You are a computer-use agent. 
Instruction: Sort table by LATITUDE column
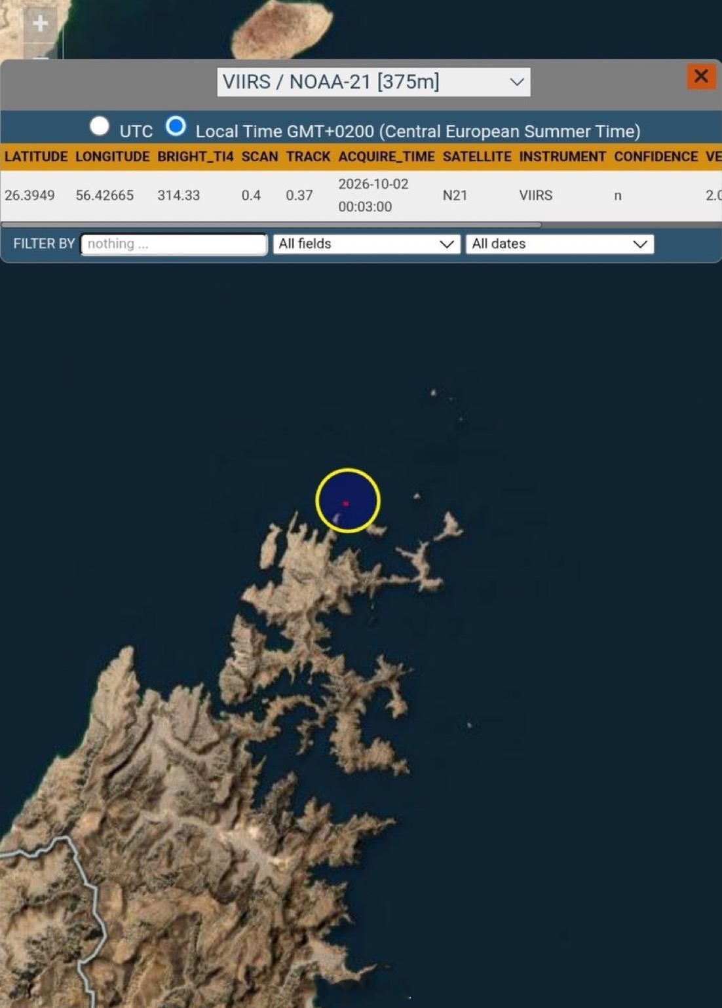click(x=36, y=157)
